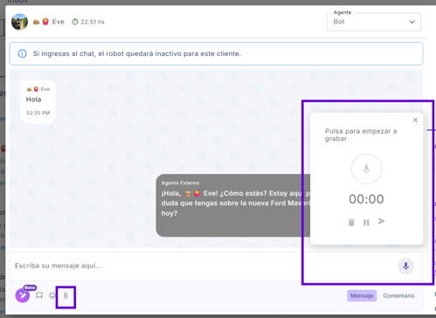The width and height of the screenshot is (436, 318).
Task: Open the quick replies chat icon
Action: click(x=39, y=295)
